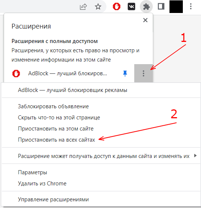Open the Chrome three-dot main menu
This screenshot has width=201, height=208.
(191, 7)
